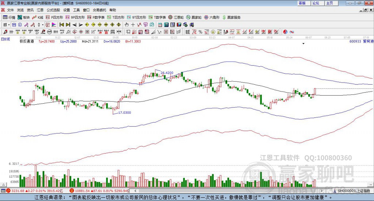The height and width of the screenshot is (201, 374).
Task: Open the 六角形 hexagon tool
Action: pyautogui.click(x=212, y=18)
